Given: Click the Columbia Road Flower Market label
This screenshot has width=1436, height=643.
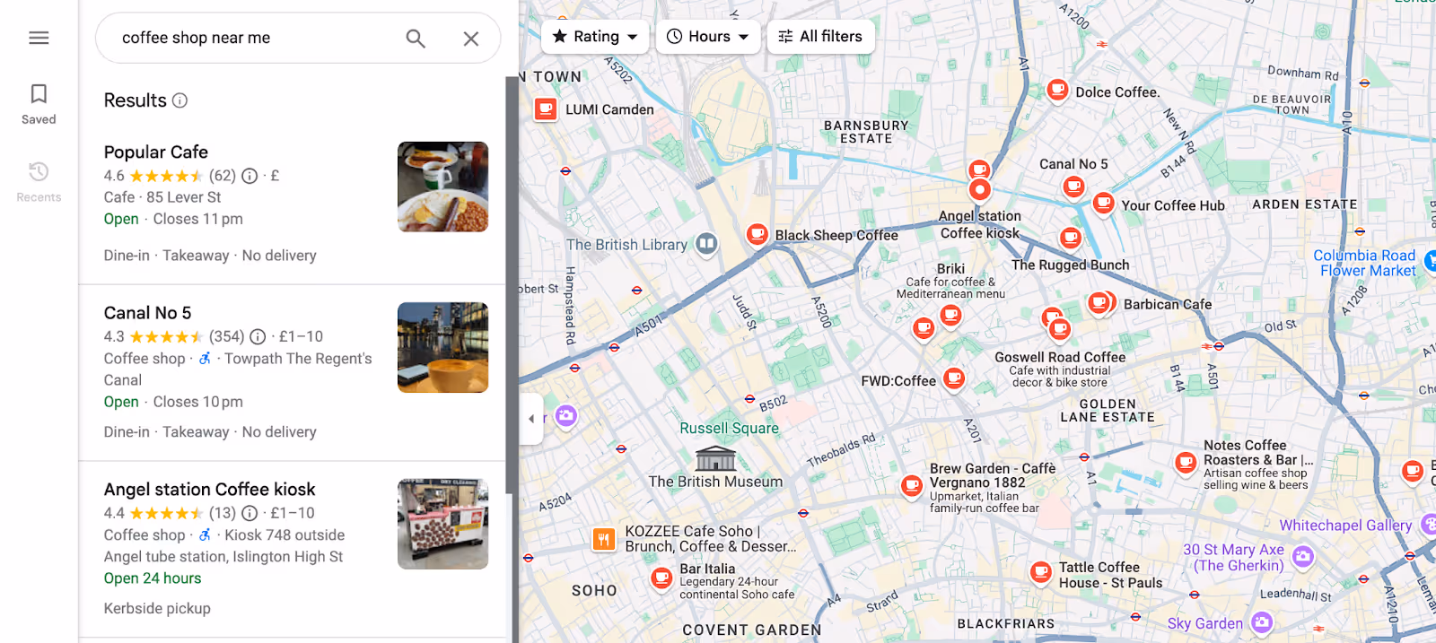Looking at the screenshot, I should 1364,263.
